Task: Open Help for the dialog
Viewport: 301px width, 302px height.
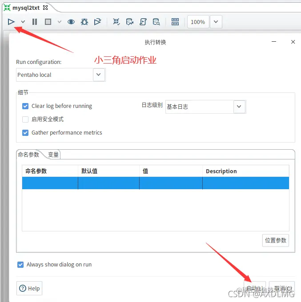Action: [29, 288]
